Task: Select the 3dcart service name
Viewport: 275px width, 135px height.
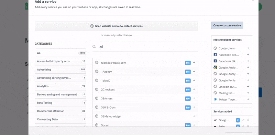Action: tap(105, 125)
